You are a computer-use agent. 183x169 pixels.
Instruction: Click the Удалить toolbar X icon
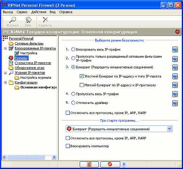45,20
